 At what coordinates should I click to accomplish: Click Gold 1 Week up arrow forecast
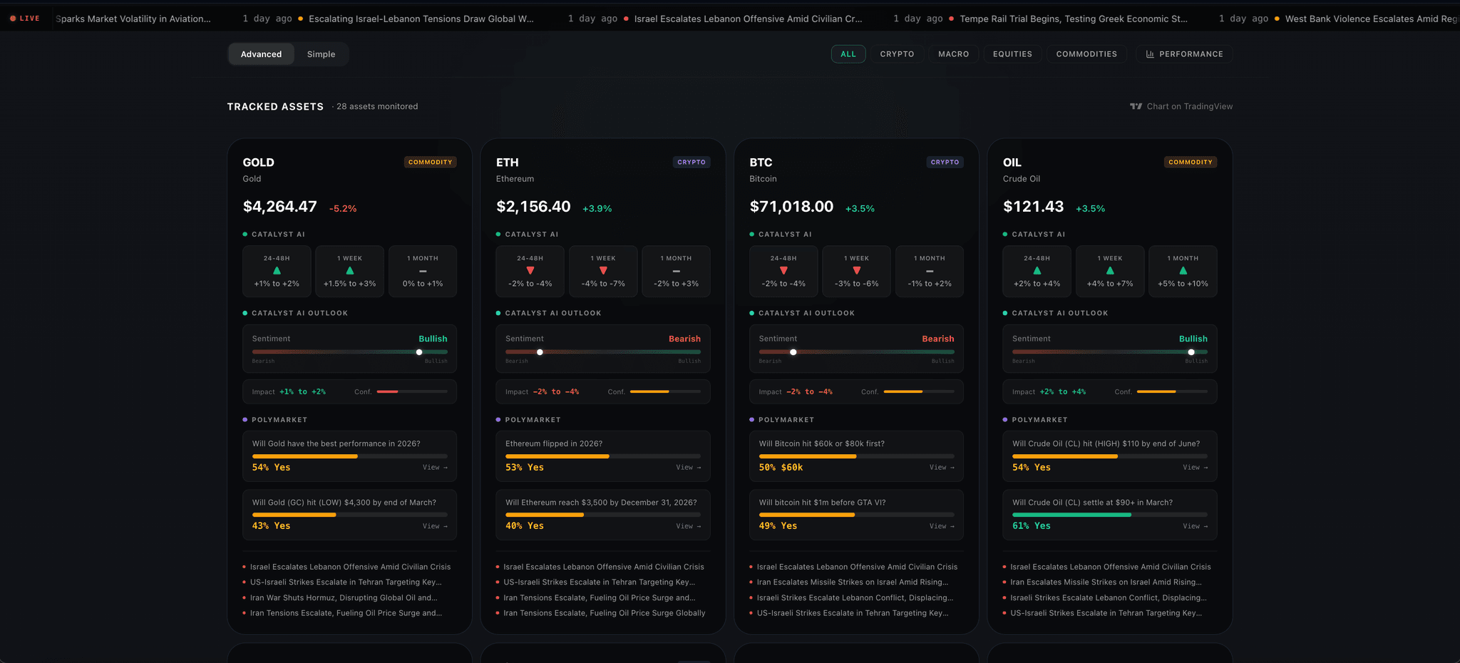(x=350, y=271)
